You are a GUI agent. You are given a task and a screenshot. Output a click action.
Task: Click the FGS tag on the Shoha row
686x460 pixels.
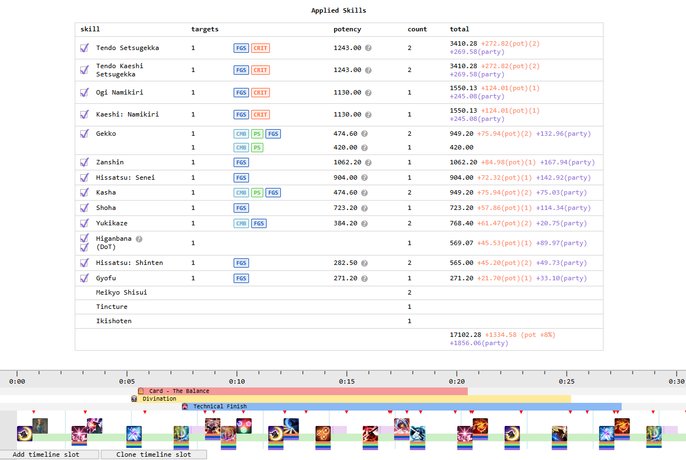pyautogui.click(x=241, y=208)
